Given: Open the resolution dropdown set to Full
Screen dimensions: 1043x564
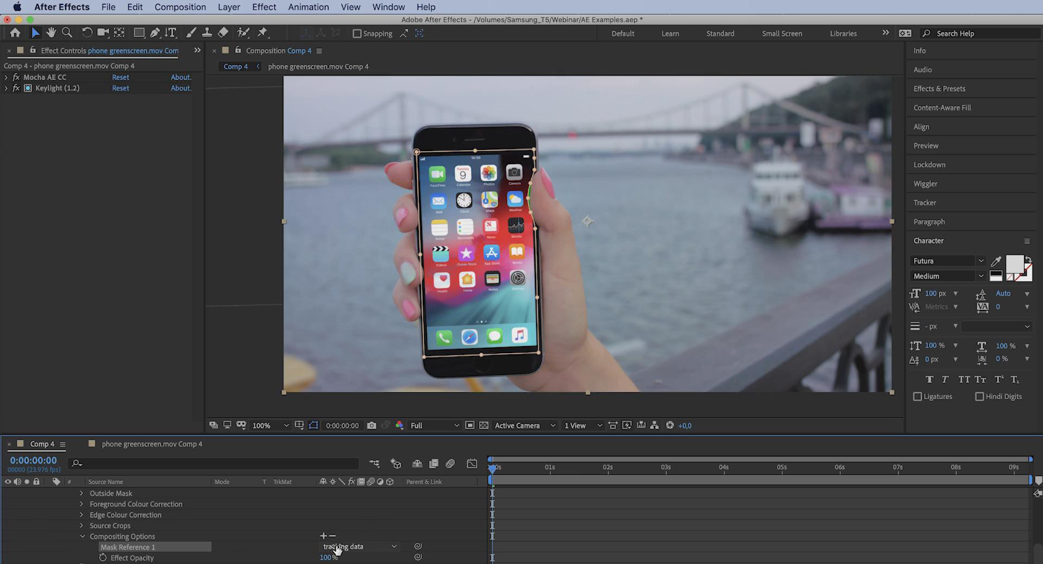Looking at the screenshot, I should click(435, 425).
